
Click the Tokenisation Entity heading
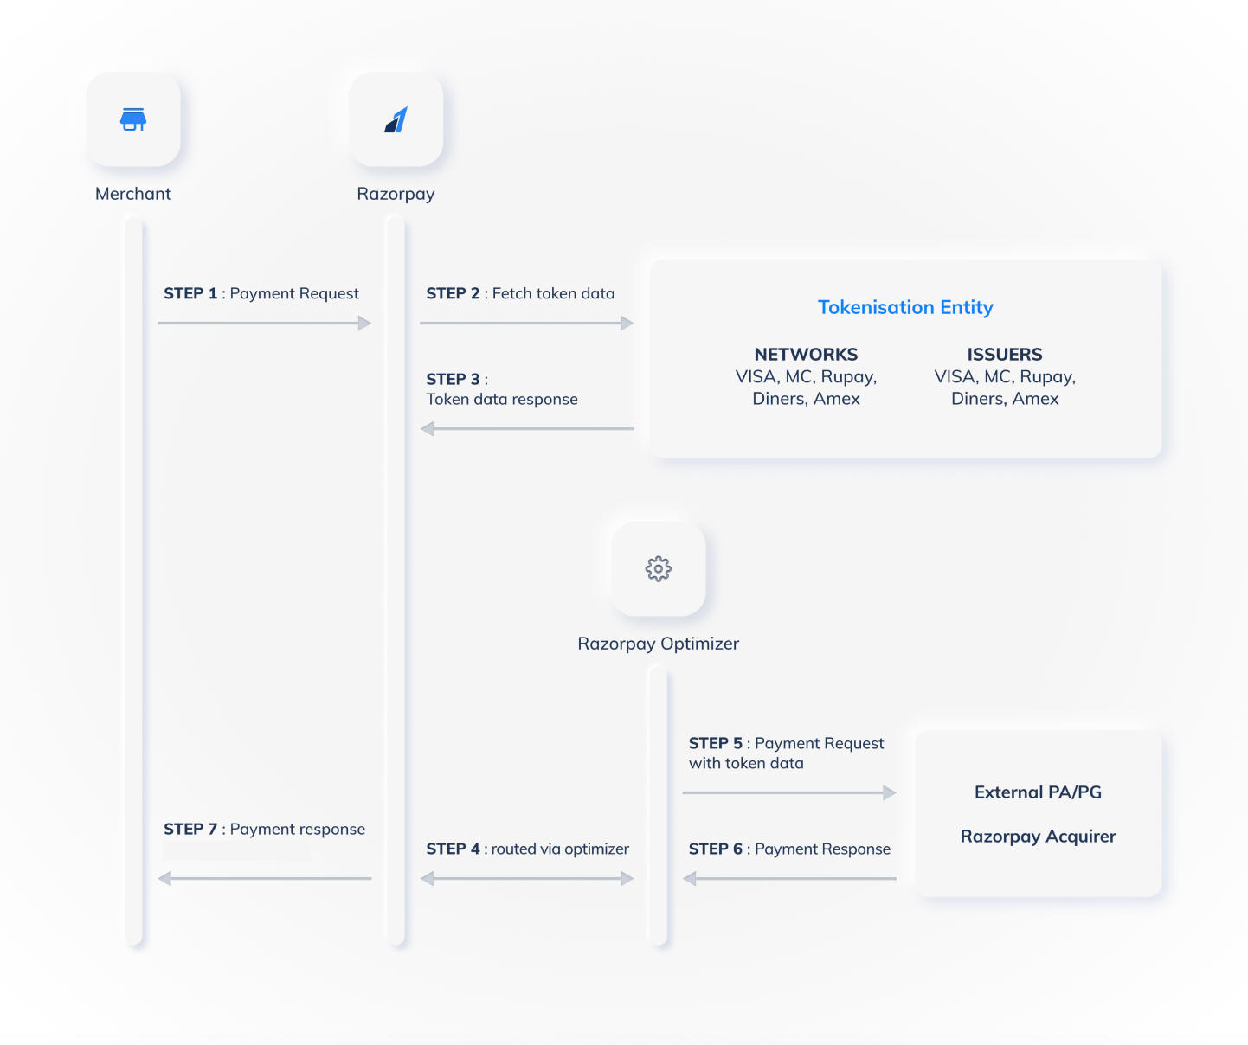pyautogui.click(x=905, y=308)
